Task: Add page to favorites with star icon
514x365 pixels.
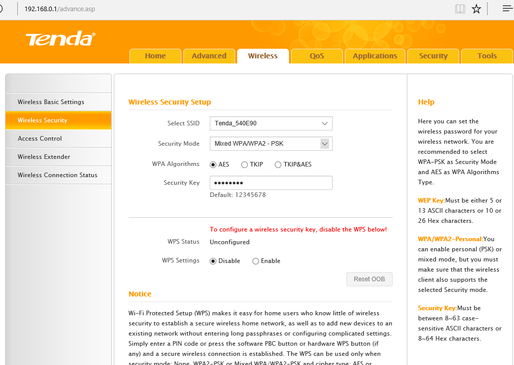Action: [476, 9]
